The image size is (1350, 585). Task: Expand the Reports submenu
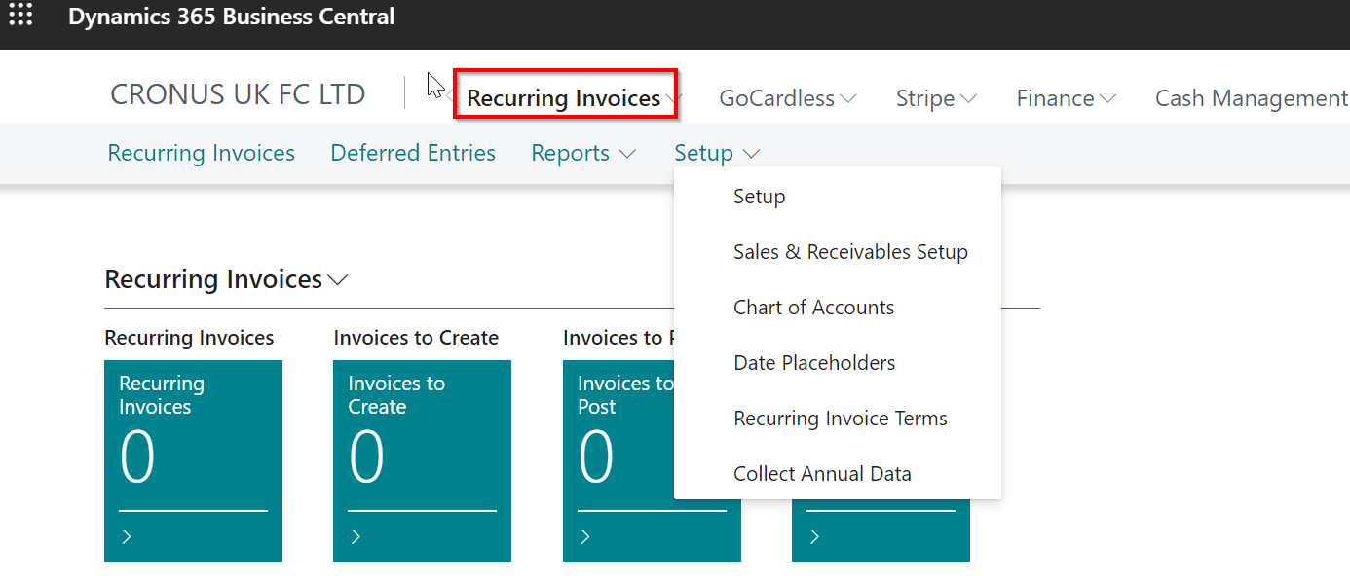point(583,154)
